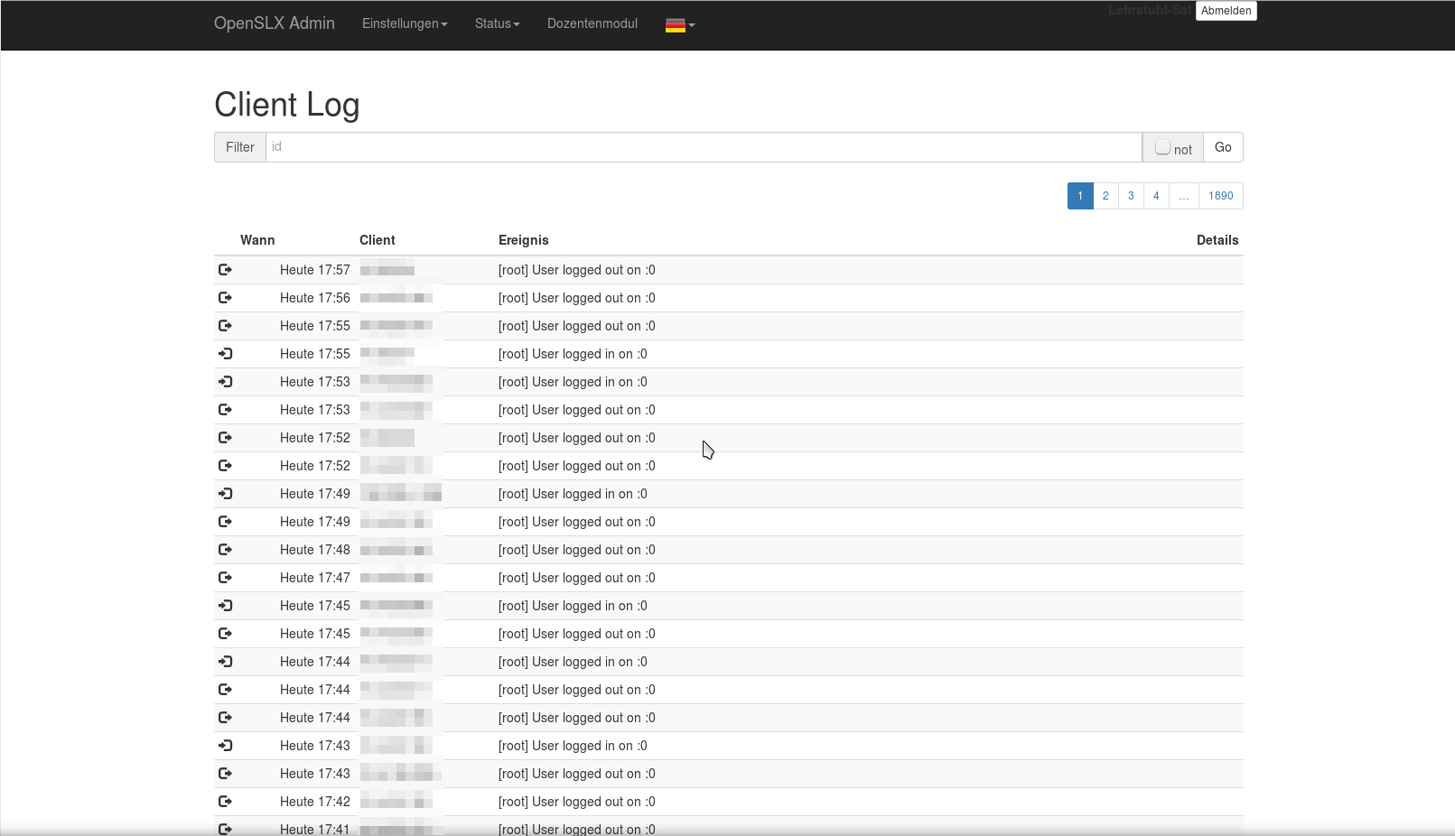Go to the OpenSLX Admin home link
The height and width of the screenshot is (836, 1455).
[x=275, y=23]
